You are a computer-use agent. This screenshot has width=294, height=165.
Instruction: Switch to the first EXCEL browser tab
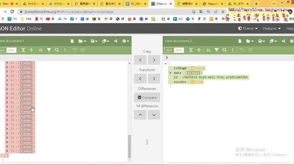point(33,4)
